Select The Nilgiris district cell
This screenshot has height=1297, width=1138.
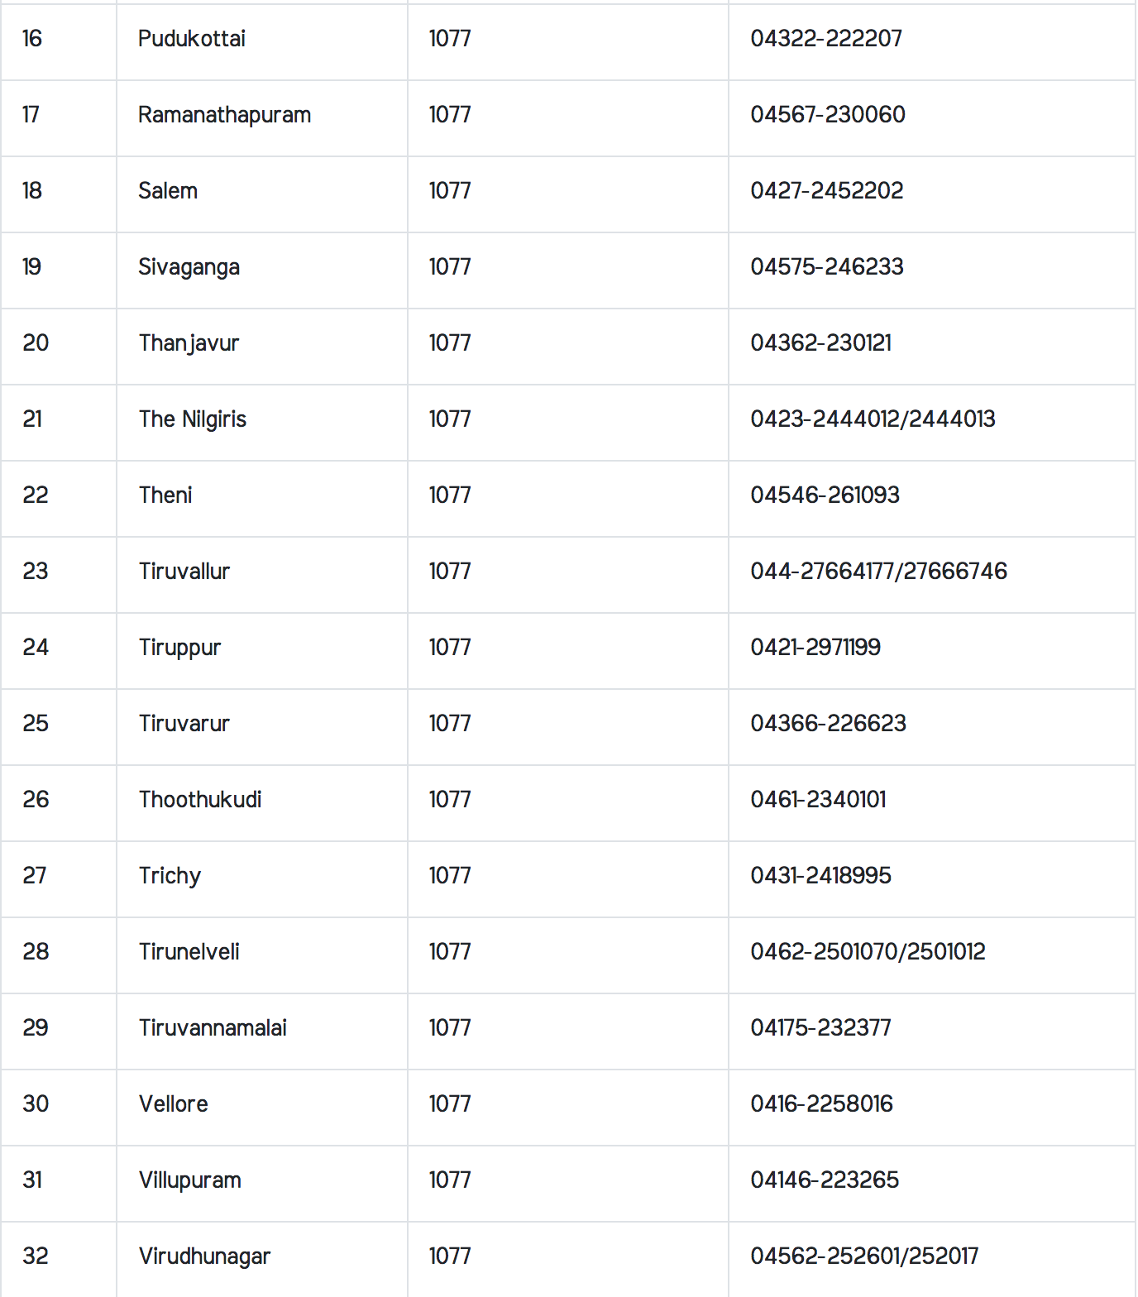(x=192, y=419)
